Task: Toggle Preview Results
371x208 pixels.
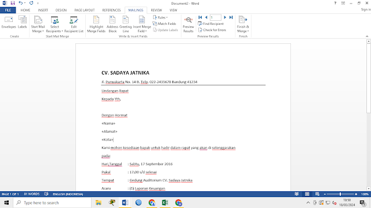Action: pos(188,24)
